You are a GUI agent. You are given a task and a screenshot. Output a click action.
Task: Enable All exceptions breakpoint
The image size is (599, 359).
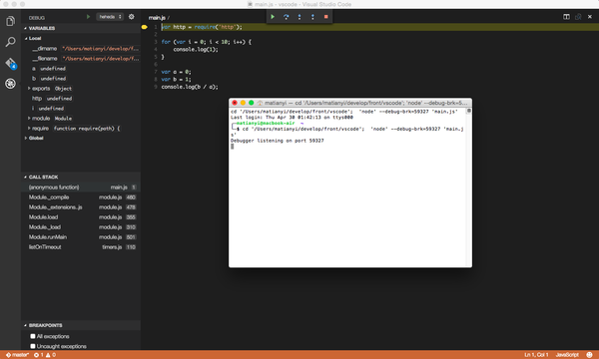33,336
